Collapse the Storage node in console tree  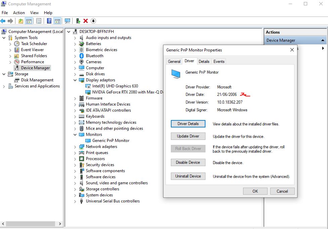(x=4, y=74)
